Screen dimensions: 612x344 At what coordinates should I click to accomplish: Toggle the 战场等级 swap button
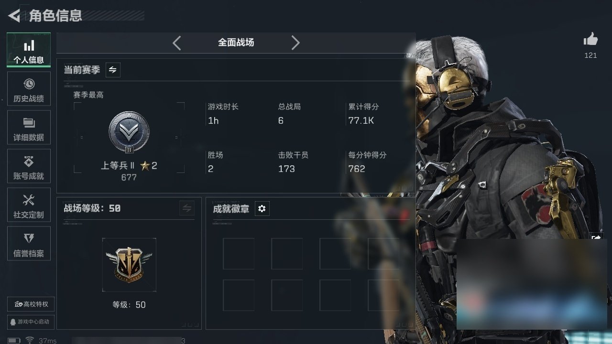[x=187, y=208]
